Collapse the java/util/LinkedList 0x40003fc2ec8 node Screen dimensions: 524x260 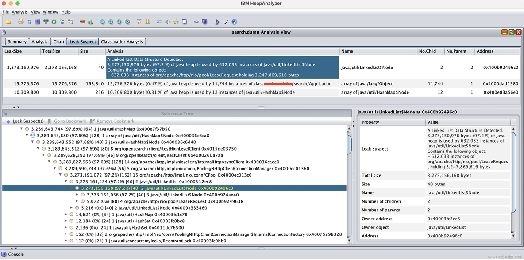[66, 181]
